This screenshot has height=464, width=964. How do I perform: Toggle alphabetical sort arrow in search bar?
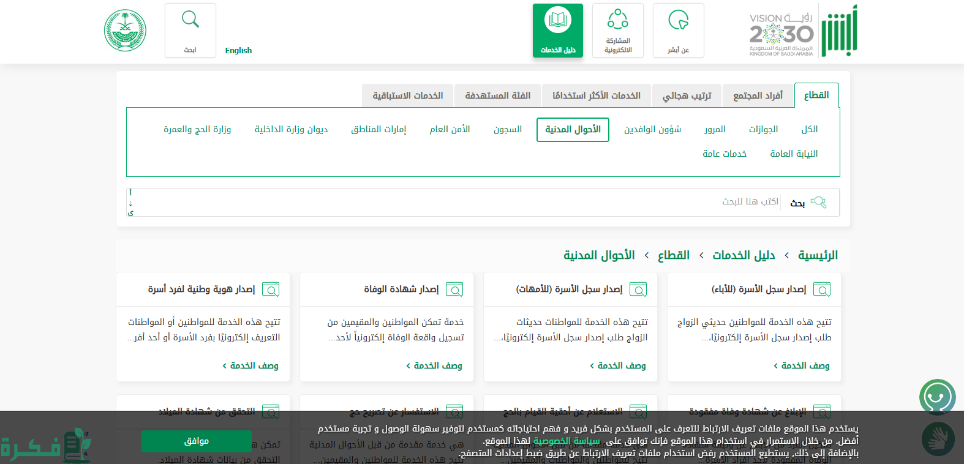(130, 203)
